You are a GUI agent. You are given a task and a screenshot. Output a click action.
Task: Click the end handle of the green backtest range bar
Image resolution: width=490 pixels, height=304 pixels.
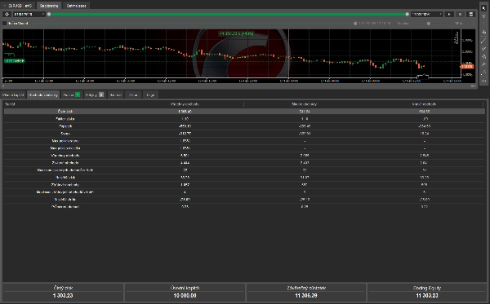pos(407,15)
